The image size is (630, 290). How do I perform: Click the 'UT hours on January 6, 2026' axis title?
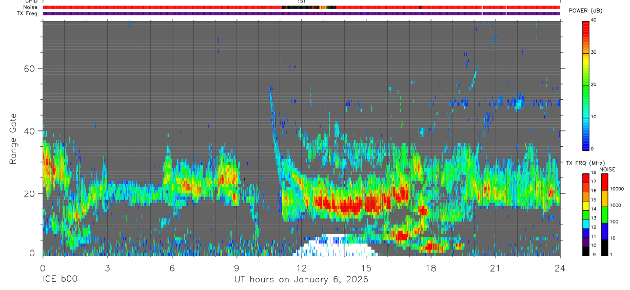click(301, 280)
